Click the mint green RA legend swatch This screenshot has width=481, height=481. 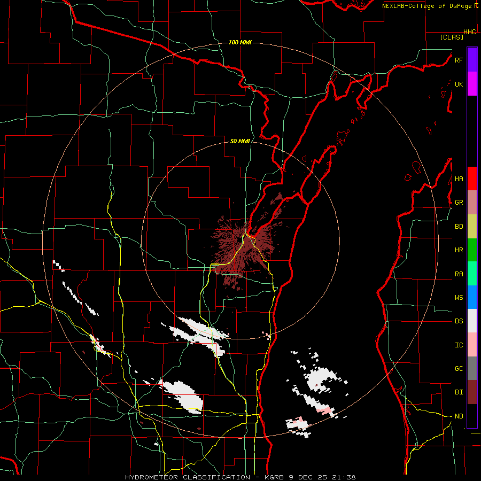click(472, 274)
